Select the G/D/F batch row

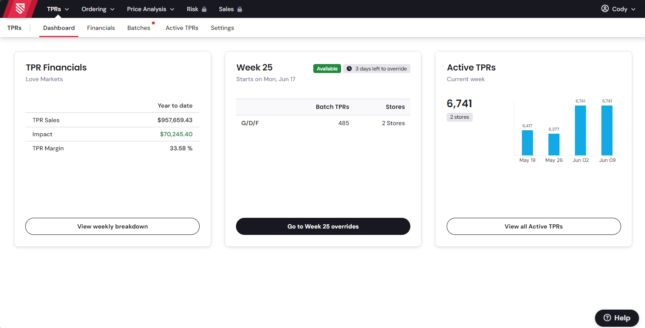(x=323, y=123)
